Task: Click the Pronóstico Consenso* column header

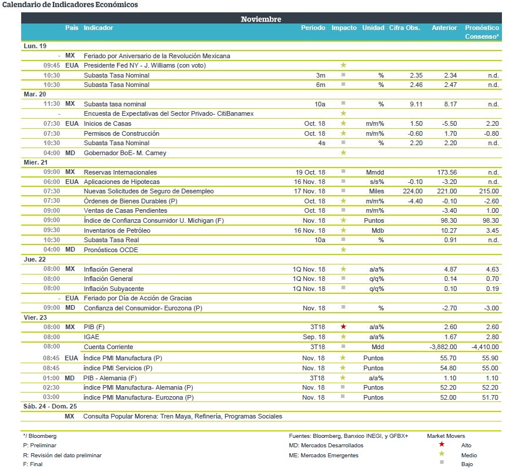Action: click(x=482, y=32)
